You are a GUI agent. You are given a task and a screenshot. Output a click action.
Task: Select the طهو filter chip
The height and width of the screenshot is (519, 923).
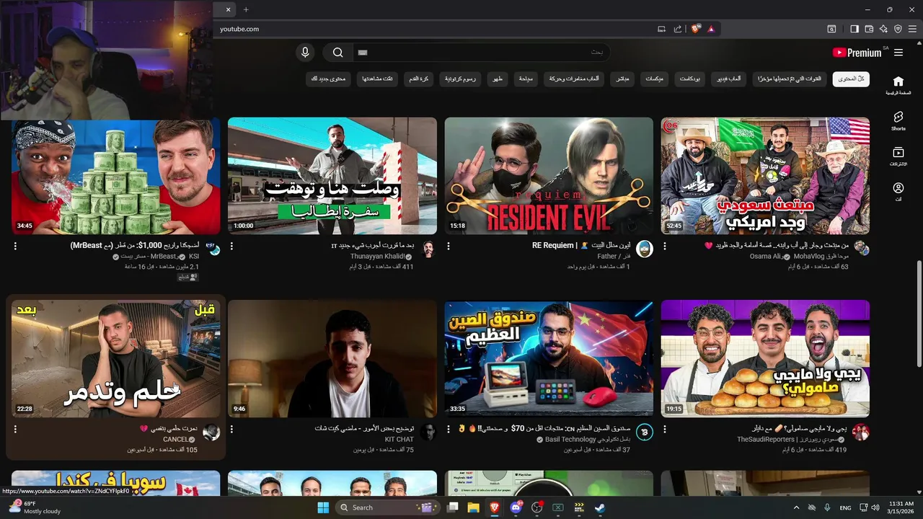point(498,79)
